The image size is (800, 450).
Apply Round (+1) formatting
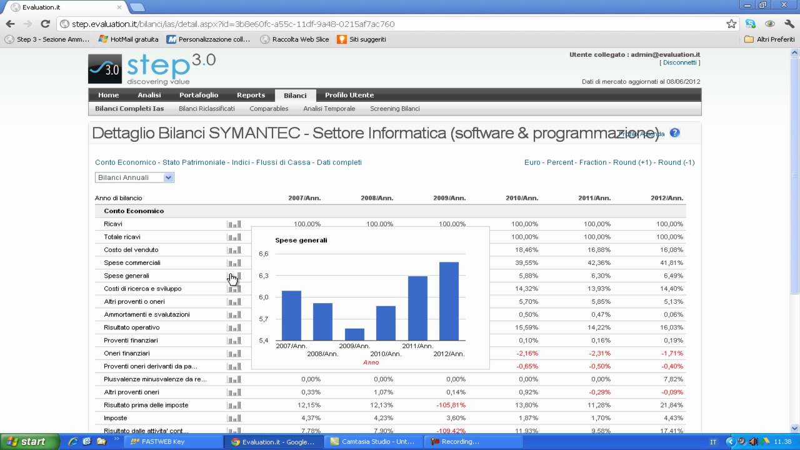632,162
